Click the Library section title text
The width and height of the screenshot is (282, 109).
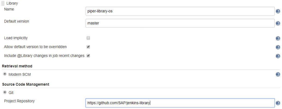12,3
